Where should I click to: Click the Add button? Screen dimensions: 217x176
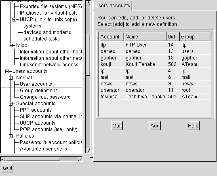(x=155, y=126)
